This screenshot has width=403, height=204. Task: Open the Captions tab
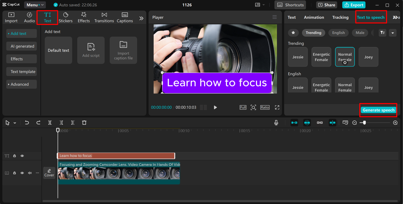pos(125,18)
